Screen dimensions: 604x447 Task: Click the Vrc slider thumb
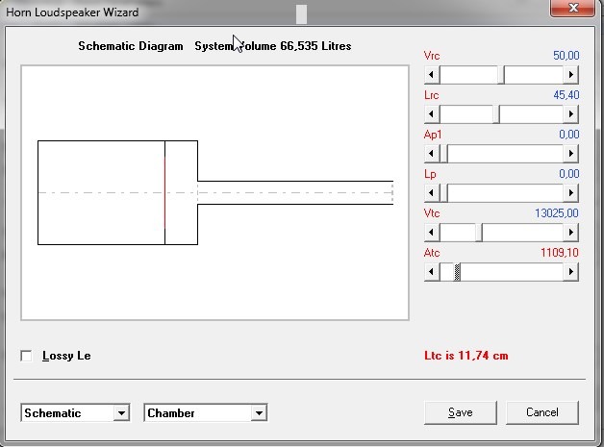pyautogui.click(x=501, y=75)
